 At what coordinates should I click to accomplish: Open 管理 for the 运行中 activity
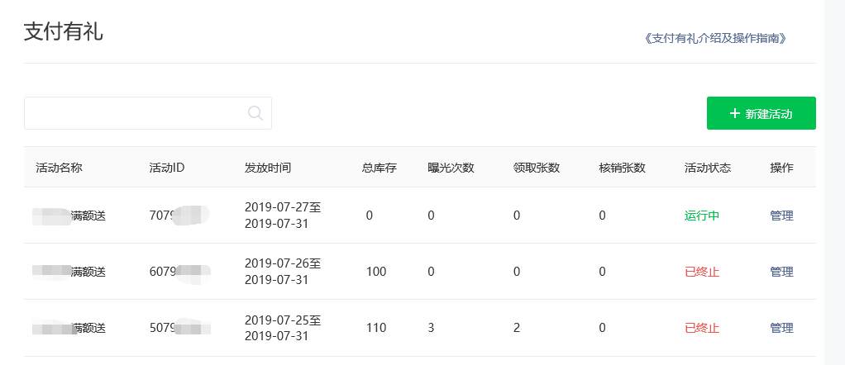[781, 216]
